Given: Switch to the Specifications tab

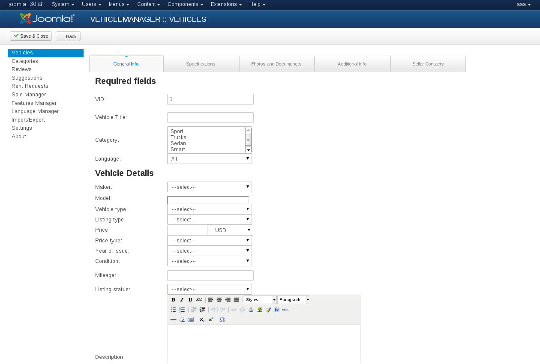Looking at the screenshot, I should pyautogui.click(x=201, y=63).
